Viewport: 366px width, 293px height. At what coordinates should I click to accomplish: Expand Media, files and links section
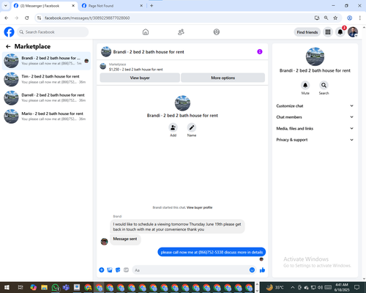tap(315, 128)
